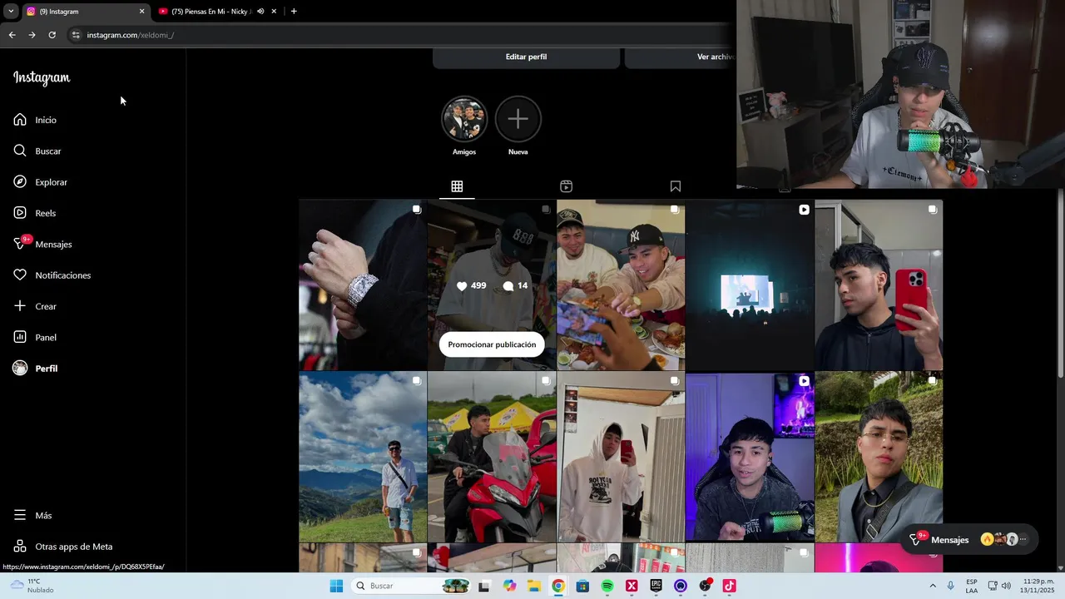Close the Instagram browser tab

click(141, 12)
